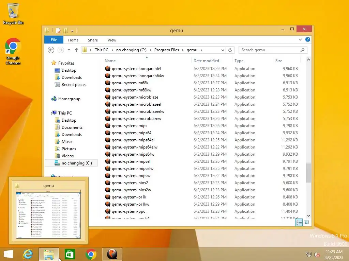The image size is (349, 261).
Task: Switch to Details view layout button
Action: pyautogui.click(x=299, y=222)
